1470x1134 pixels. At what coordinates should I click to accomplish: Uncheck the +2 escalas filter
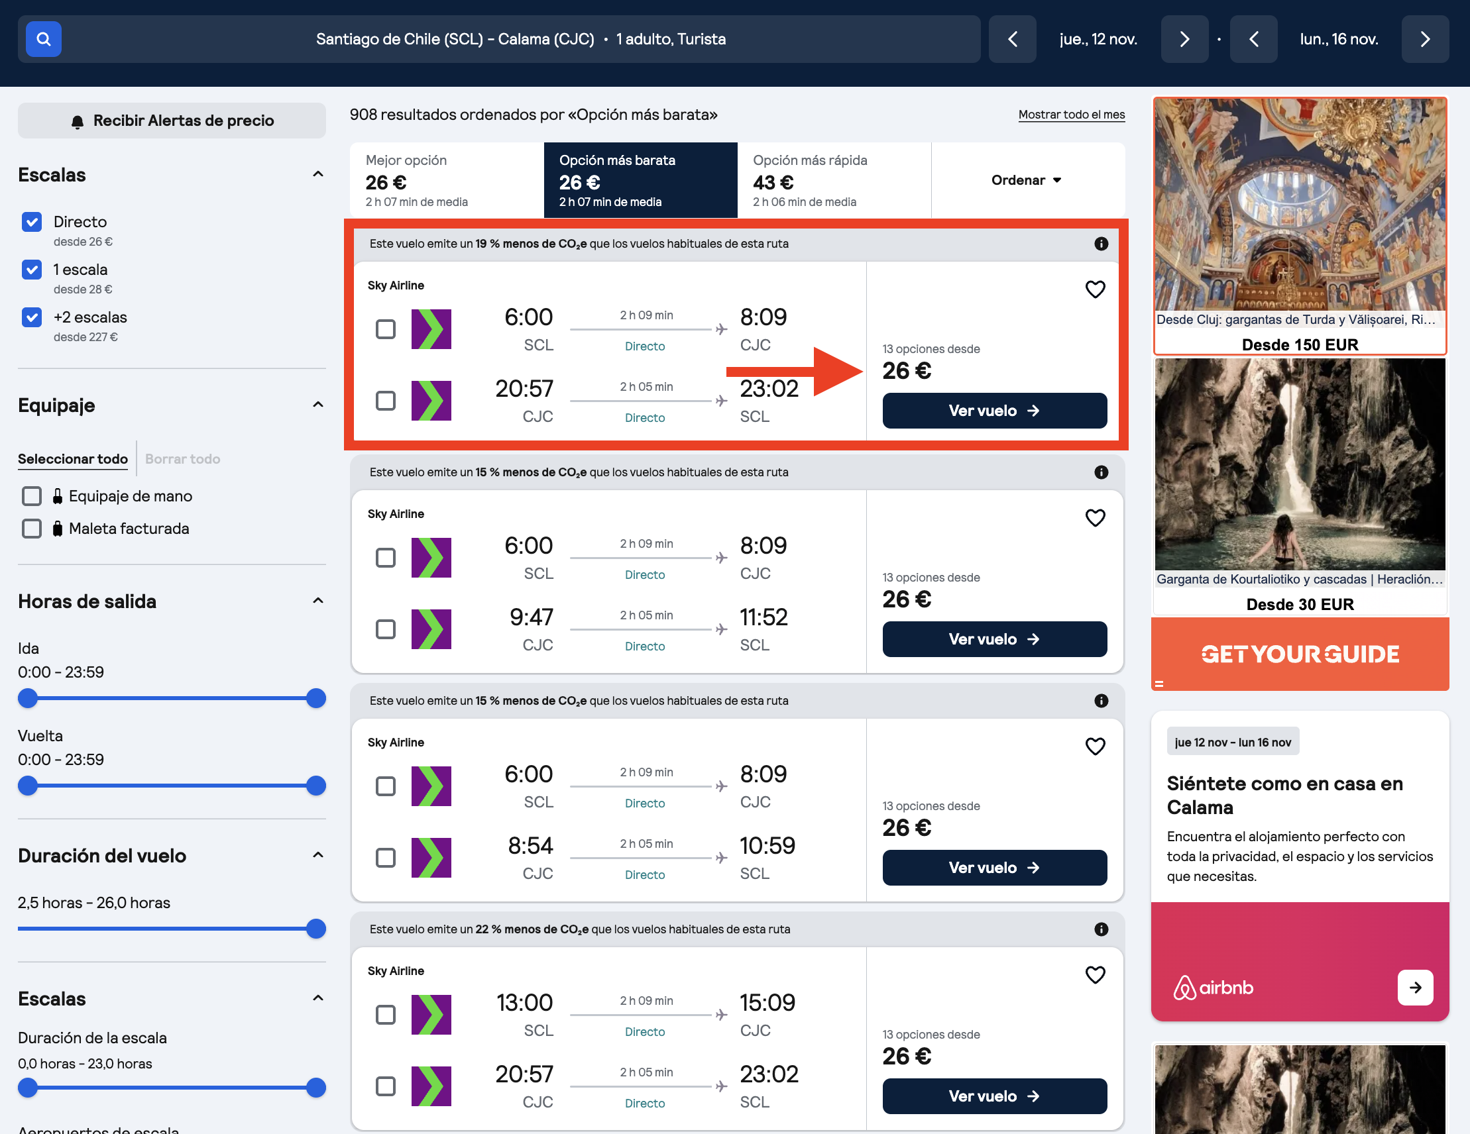tap(32, 317)
